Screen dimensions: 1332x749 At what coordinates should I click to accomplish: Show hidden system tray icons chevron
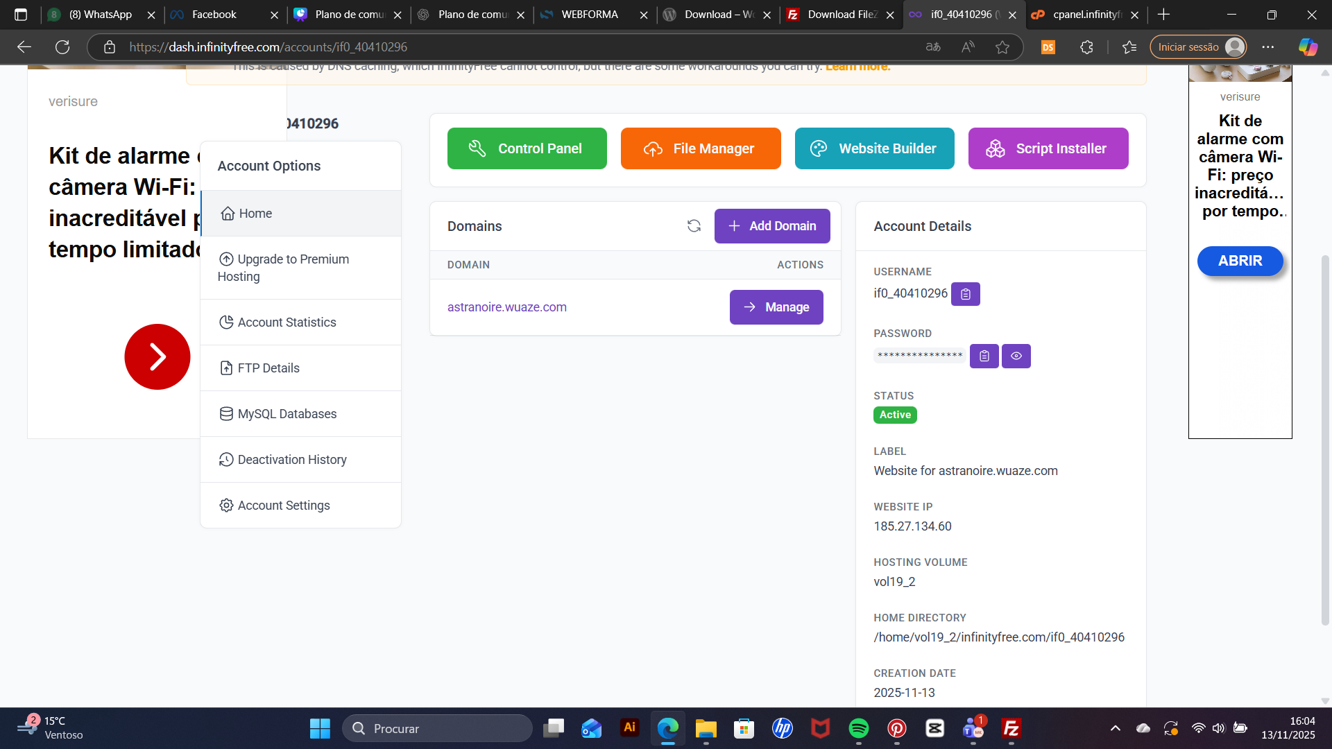[x=1115, y=728]
